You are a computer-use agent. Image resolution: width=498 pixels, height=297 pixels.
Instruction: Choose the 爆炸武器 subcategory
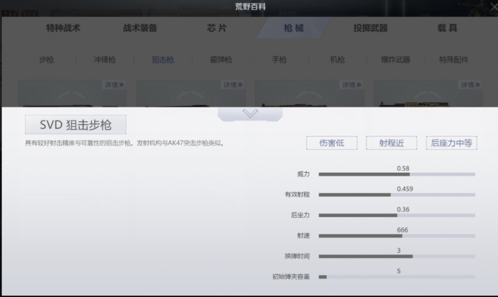point(395,59)
